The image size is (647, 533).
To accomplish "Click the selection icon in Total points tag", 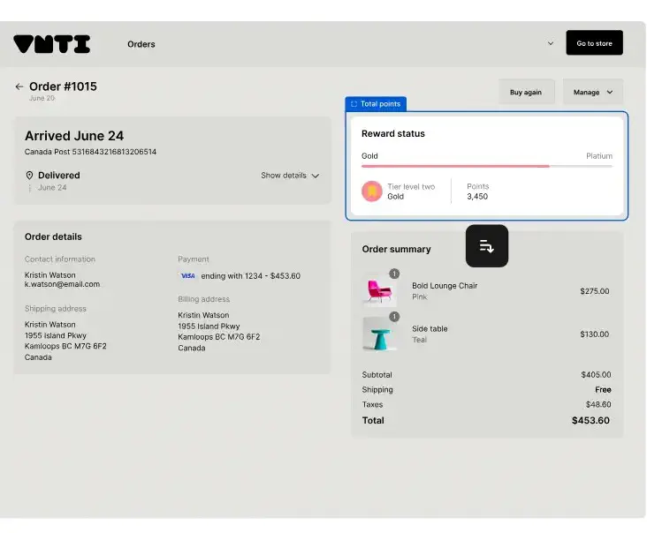I will coord(354,104).
